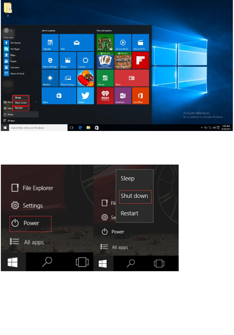Image resolution: width=234 pixels, height=335 pixels.
Task: Open the Store shopping bag on the taskbar
Action: click(x=96, y=128)
